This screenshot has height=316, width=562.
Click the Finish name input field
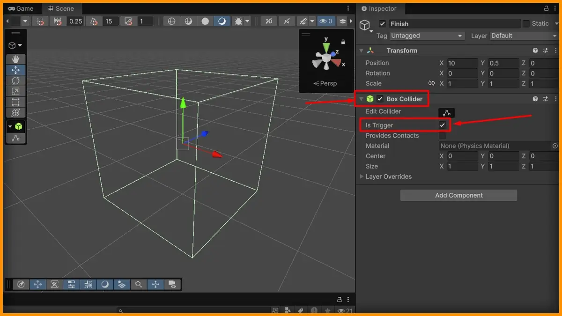point(455,23)
